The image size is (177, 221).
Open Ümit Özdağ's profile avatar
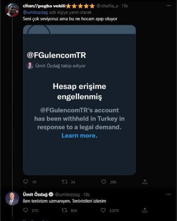coord(12,198)
